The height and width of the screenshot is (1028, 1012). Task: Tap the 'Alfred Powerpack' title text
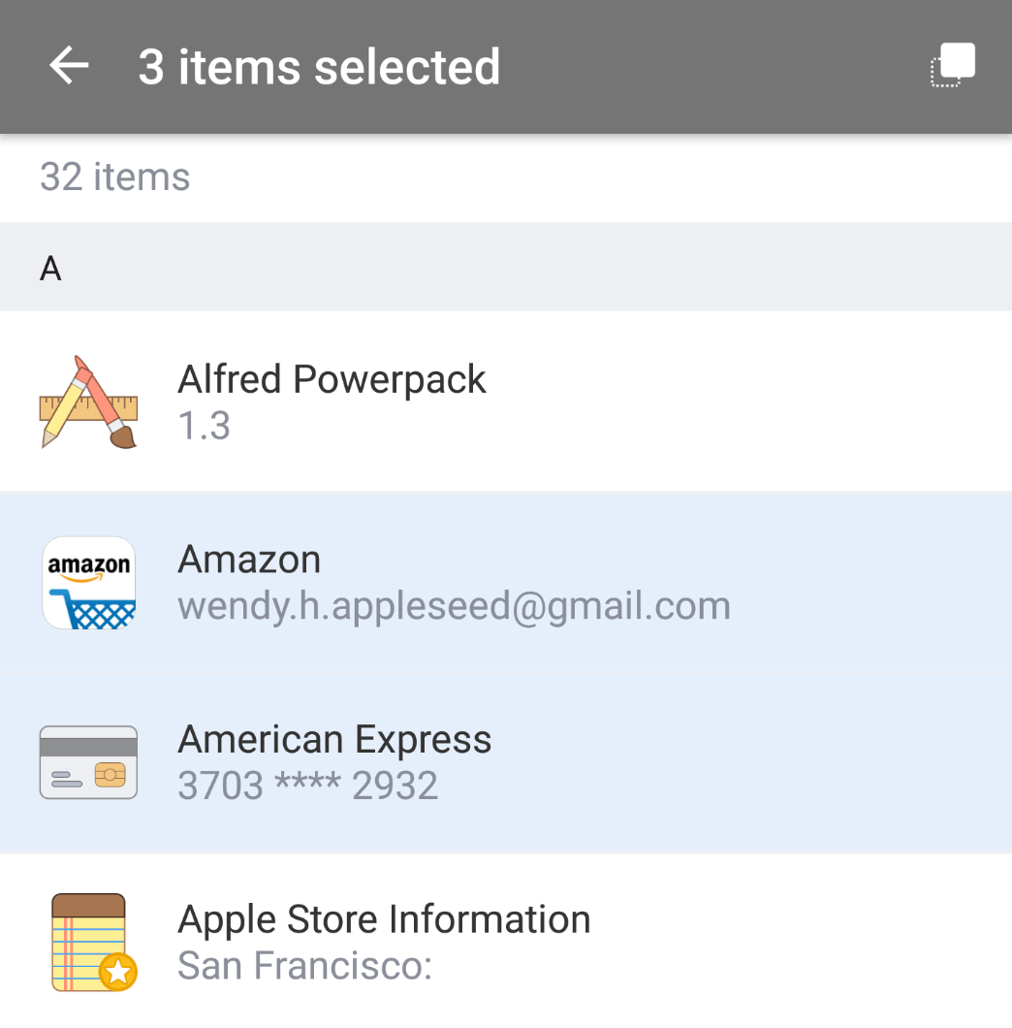(332, 379)
